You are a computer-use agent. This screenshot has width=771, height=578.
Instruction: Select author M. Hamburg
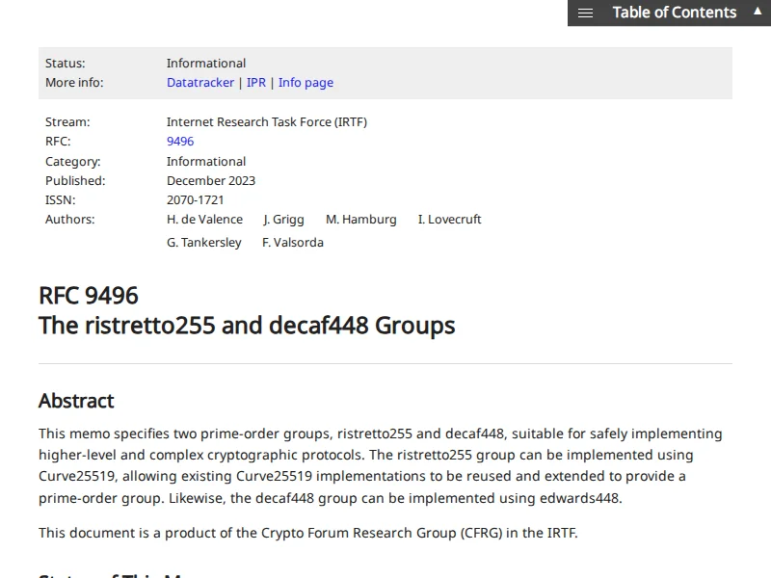point(360,220)
